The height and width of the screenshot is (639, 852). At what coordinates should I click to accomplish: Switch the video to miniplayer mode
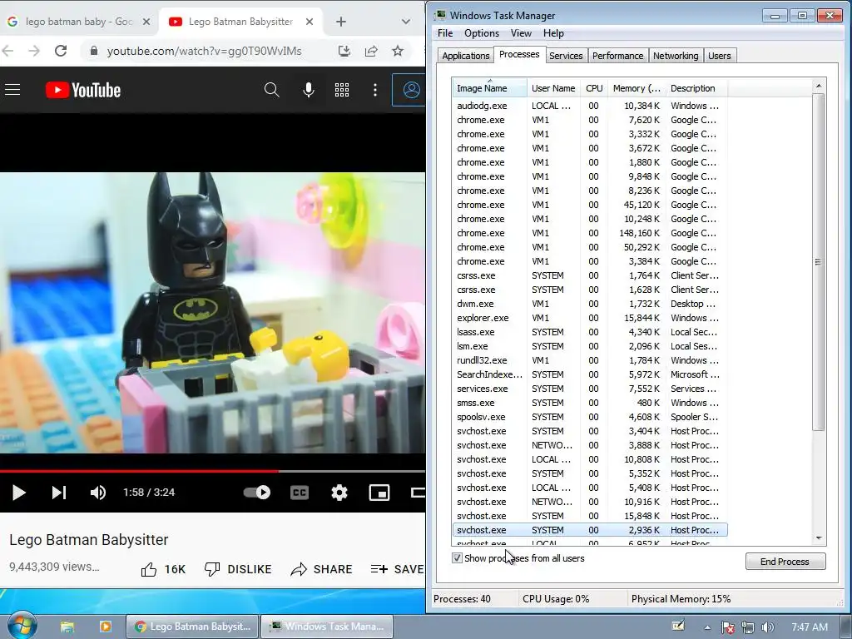[379, 493]
